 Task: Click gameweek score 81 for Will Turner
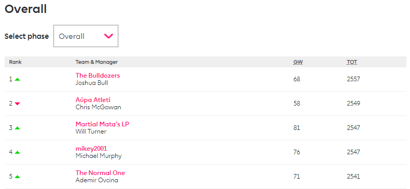point(296,128)
